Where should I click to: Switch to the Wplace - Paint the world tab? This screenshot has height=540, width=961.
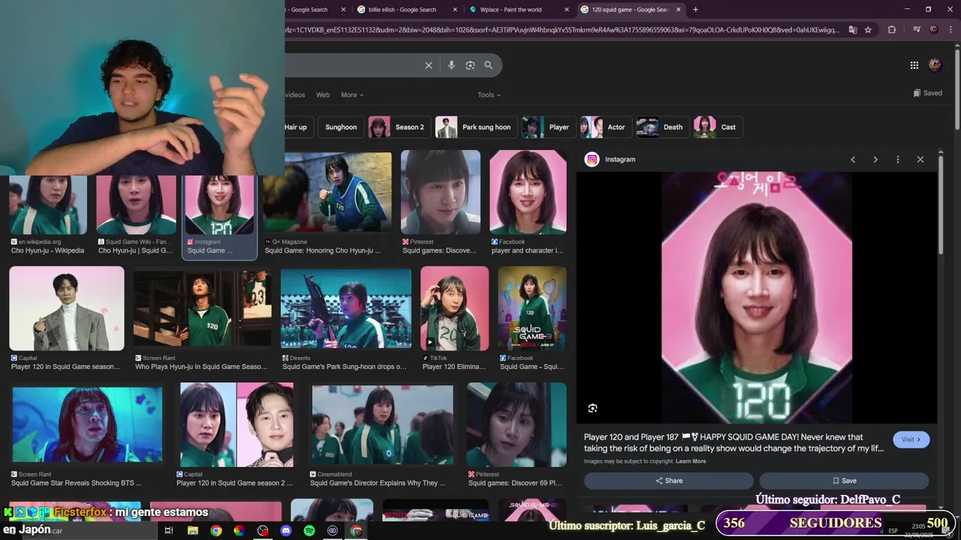click(511, 10)
